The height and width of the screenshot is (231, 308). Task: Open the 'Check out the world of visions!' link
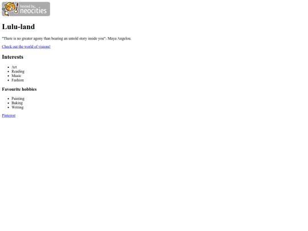[26, 47]
